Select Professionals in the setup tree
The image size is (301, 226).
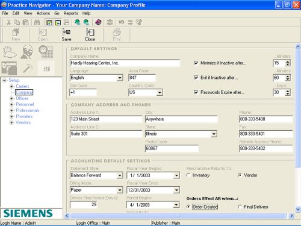[x=28, y=110]
